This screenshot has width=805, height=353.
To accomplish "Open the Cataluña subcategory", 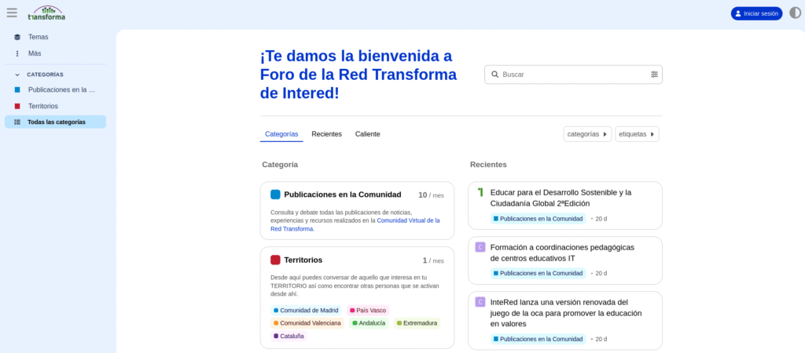I will [x=289, y=336].
